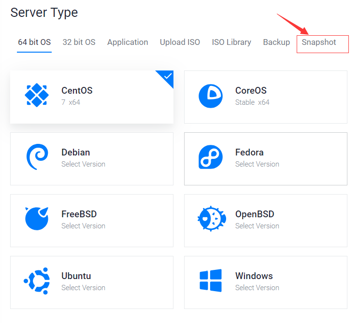Open CentOS version 7 x64 selector
This screenshot has height=323, width=359.
(x=71, y=102)
